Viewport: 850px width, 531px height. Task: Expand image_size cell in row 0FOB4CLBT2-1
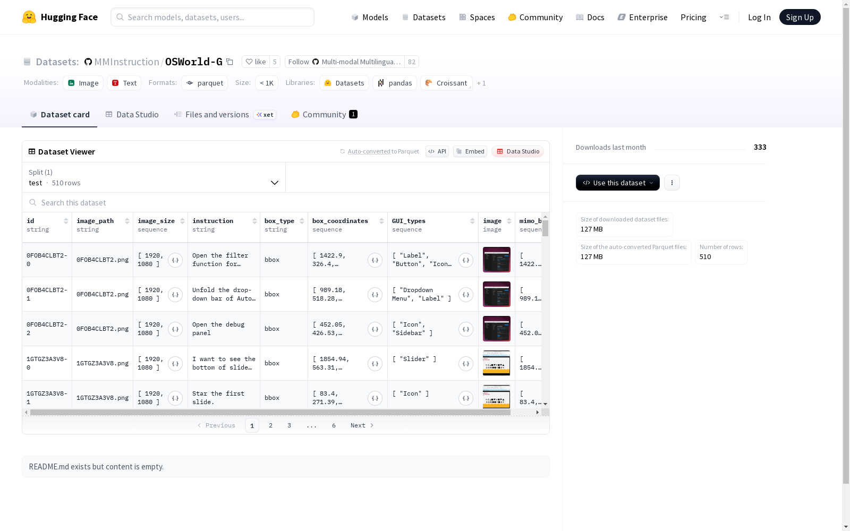click(x=175, y=295)
